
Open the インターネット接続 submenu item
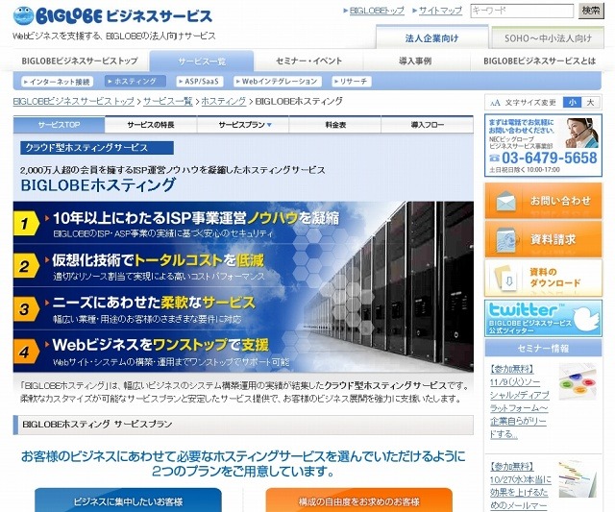(58, 82)
